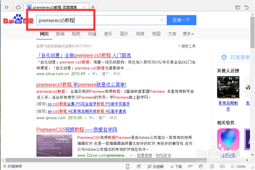255x170 pixels.
Task: Open the cloud sync icon
Action: (x=18, y=7)
